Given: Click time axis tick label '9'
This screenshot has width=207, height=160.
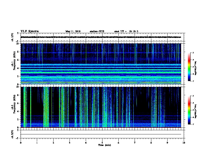Looking at the screenshot, I should coord(167,143).
